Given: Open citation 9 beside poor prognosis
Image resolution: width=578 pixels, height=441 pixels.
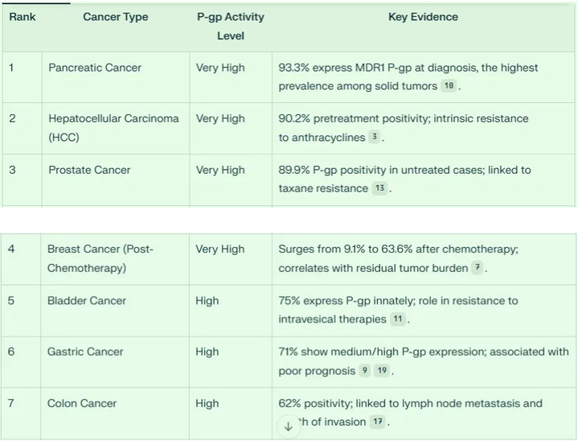Looking at the screenshot, I should (x=365, y=371).
